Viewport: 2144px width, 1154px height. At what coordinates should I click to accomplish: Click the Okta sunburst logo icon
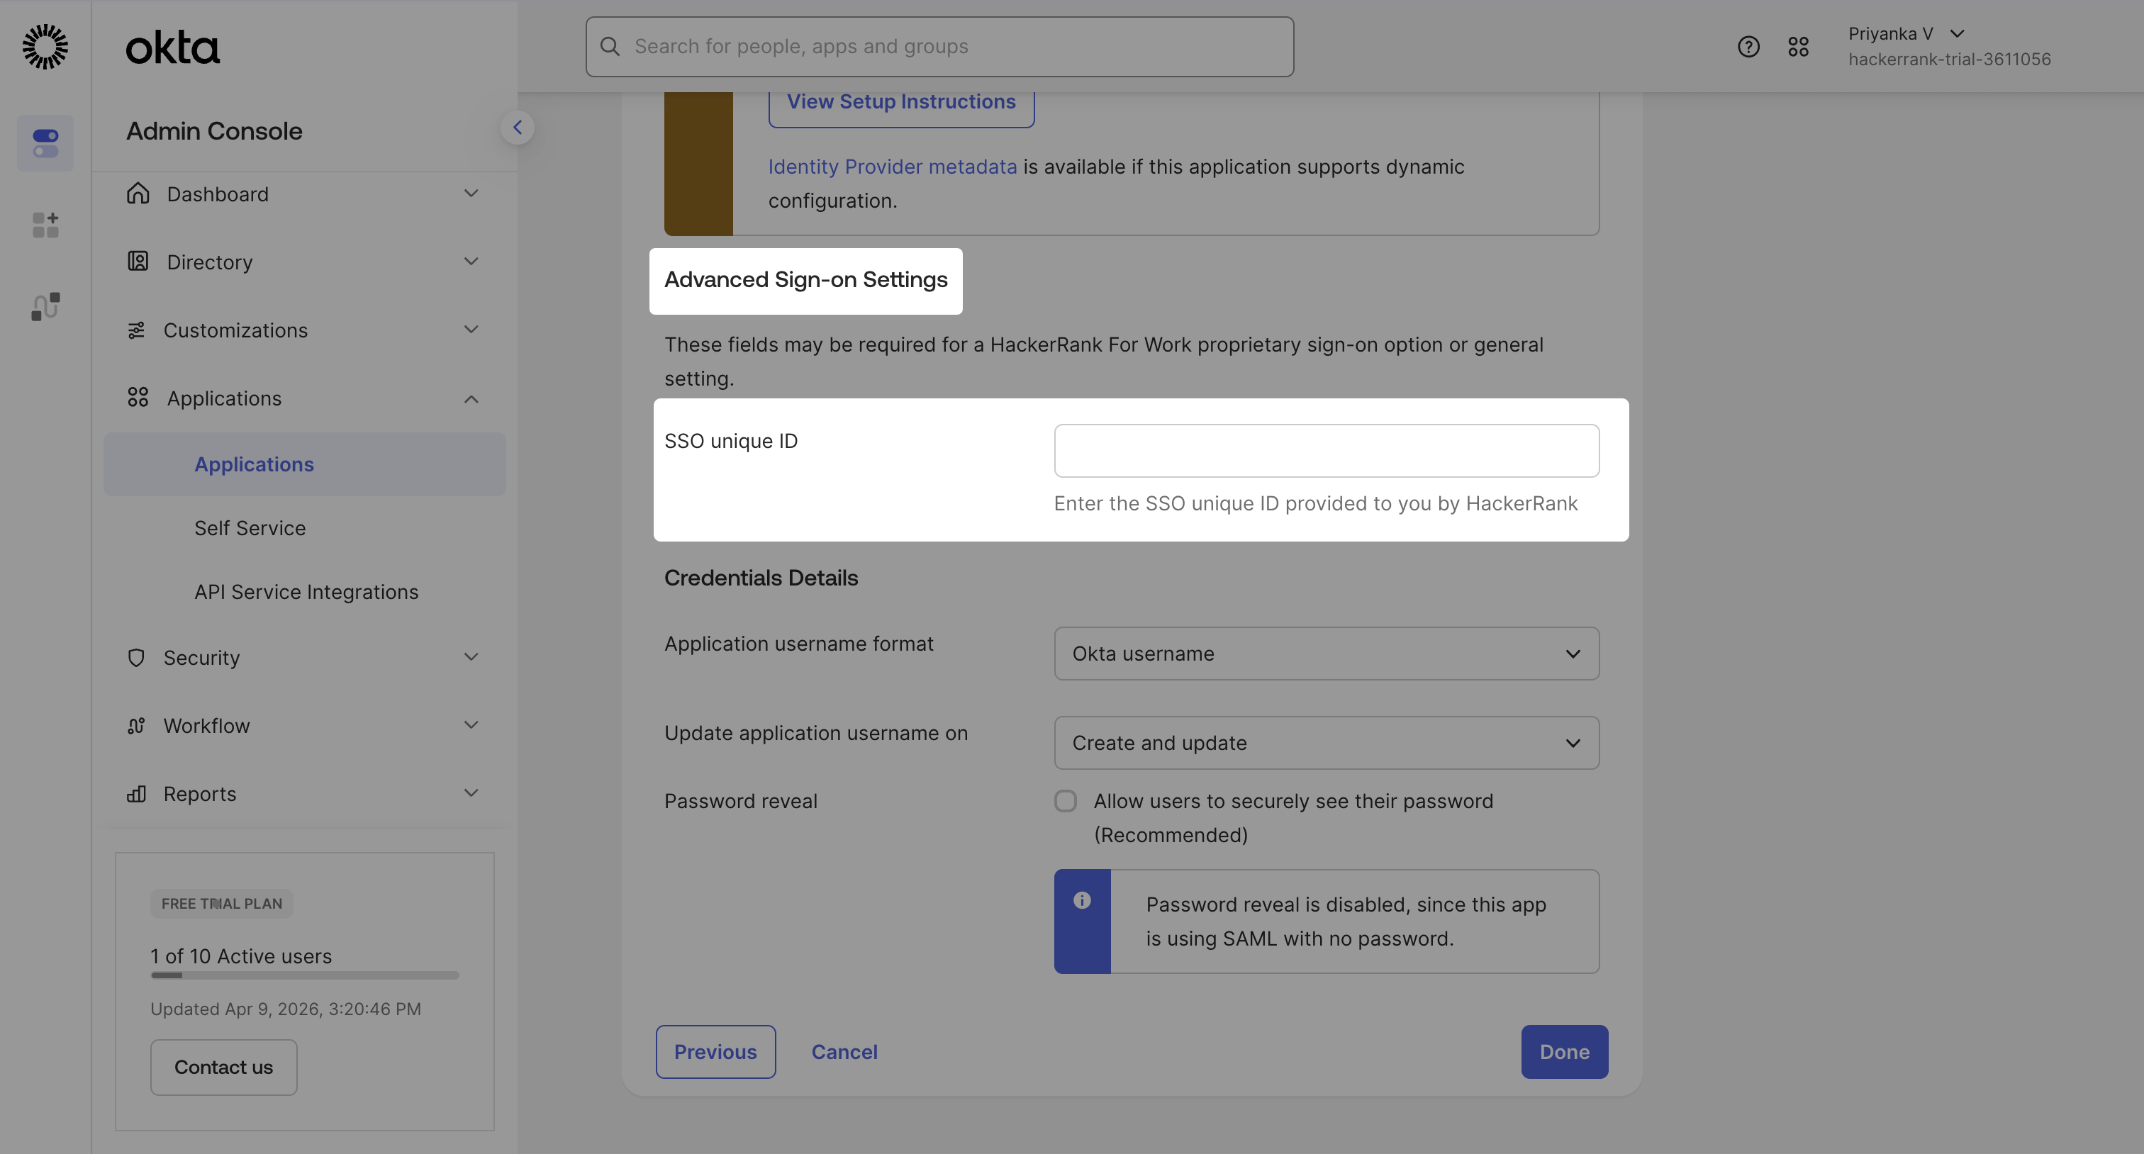pos(45,47)
